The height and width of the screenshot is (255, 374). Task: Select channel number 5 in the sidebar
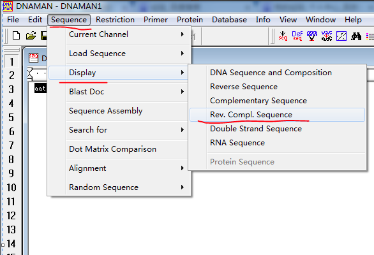11,117
